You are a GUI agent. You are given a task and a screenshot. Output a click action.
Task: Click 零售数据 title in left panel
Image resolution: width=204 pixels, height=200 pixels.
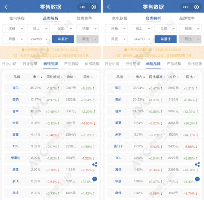pos(51,7)
